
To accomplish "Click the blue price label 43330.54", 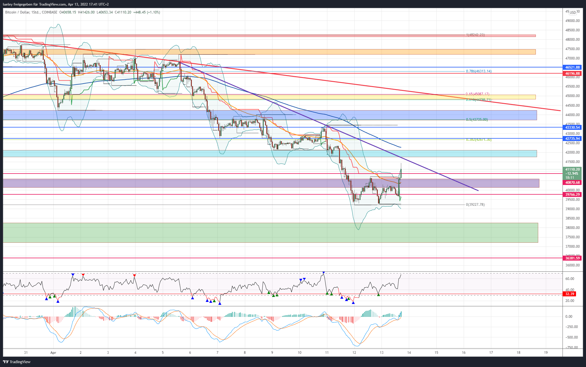I will (572, 128).
